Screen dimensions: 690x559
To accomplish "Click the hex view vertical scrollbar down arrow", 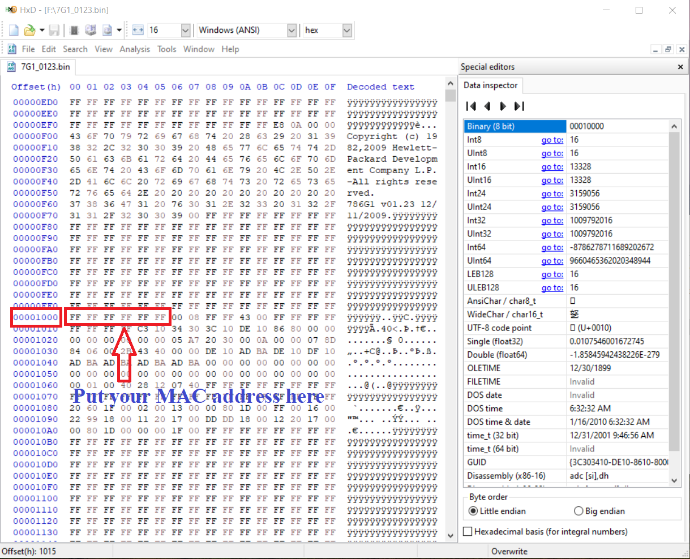I will coord(451,535).
